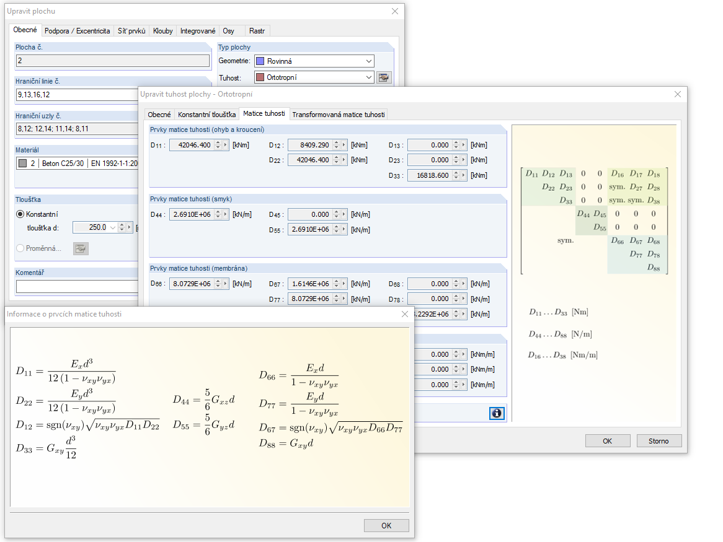Open arrow menu next to D44 field

pos(225,214)
